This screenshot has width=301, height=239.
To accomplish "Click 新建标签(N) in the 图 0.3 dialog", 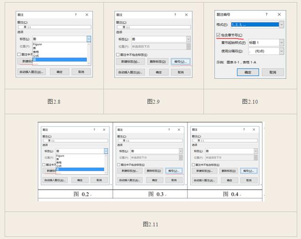I will tap(130, 170).
